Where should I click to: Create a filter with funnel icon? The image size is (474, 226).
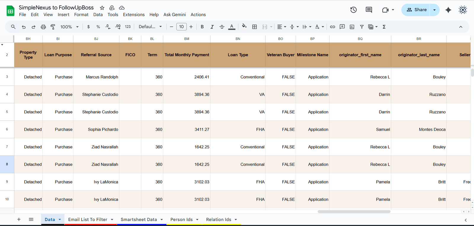click(x=362, y=27)
